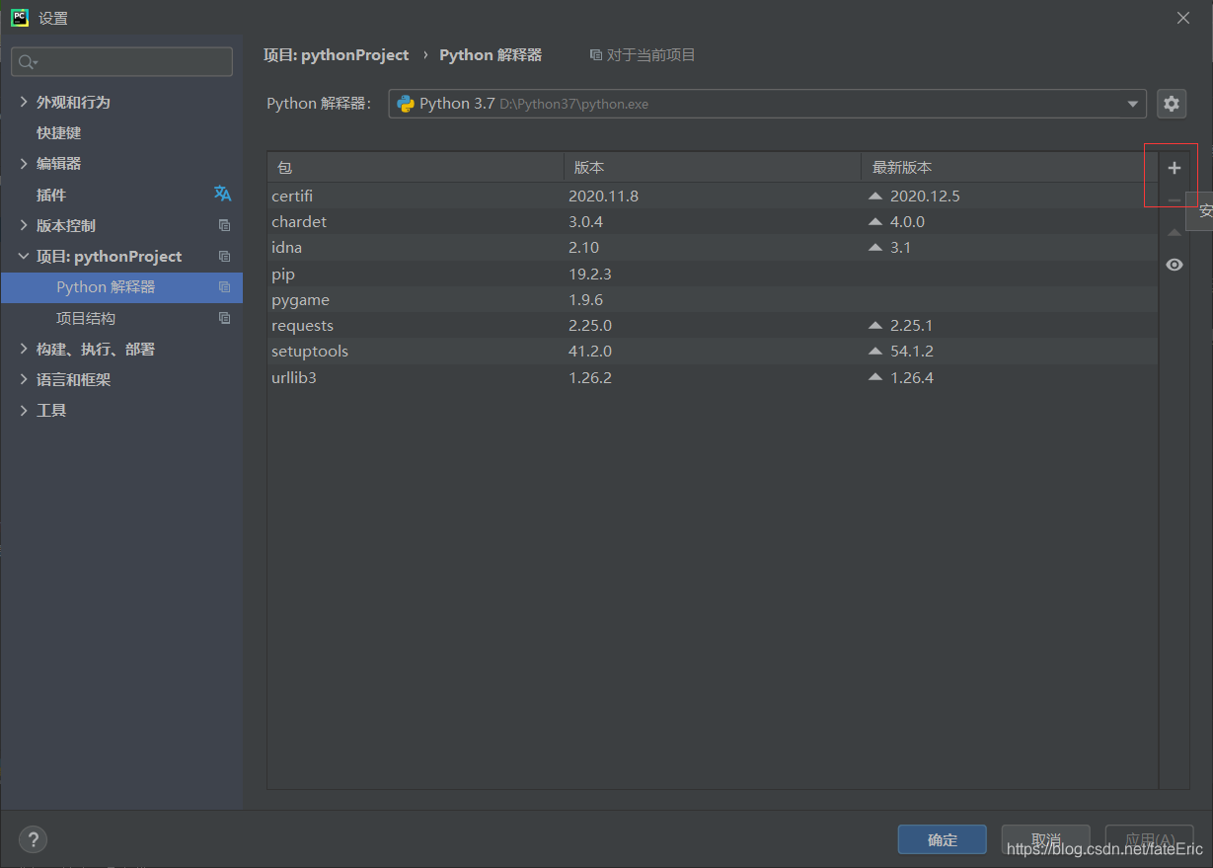The height and width of the screenshot is (868, 1213).
Task: Click the copy icon beside 版本控制
Action: coord(224,225)
